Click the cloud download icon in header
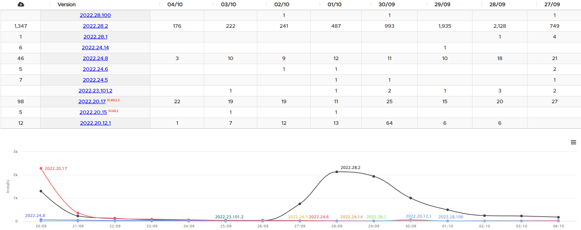The height and width of the screenshot is (230, 581). (21, 4)
